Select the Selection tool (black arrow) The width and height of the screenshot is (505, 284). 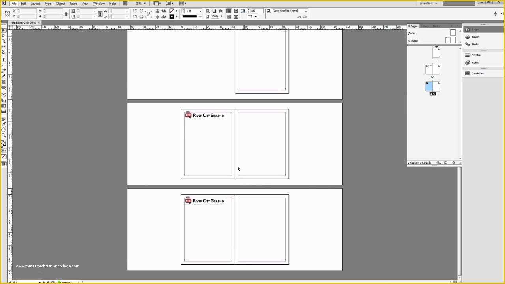coord(4,30)
